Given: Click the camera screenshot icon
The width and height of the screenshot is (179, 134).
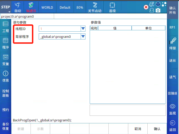Looking at the screenshot, I should click(158, 10).
